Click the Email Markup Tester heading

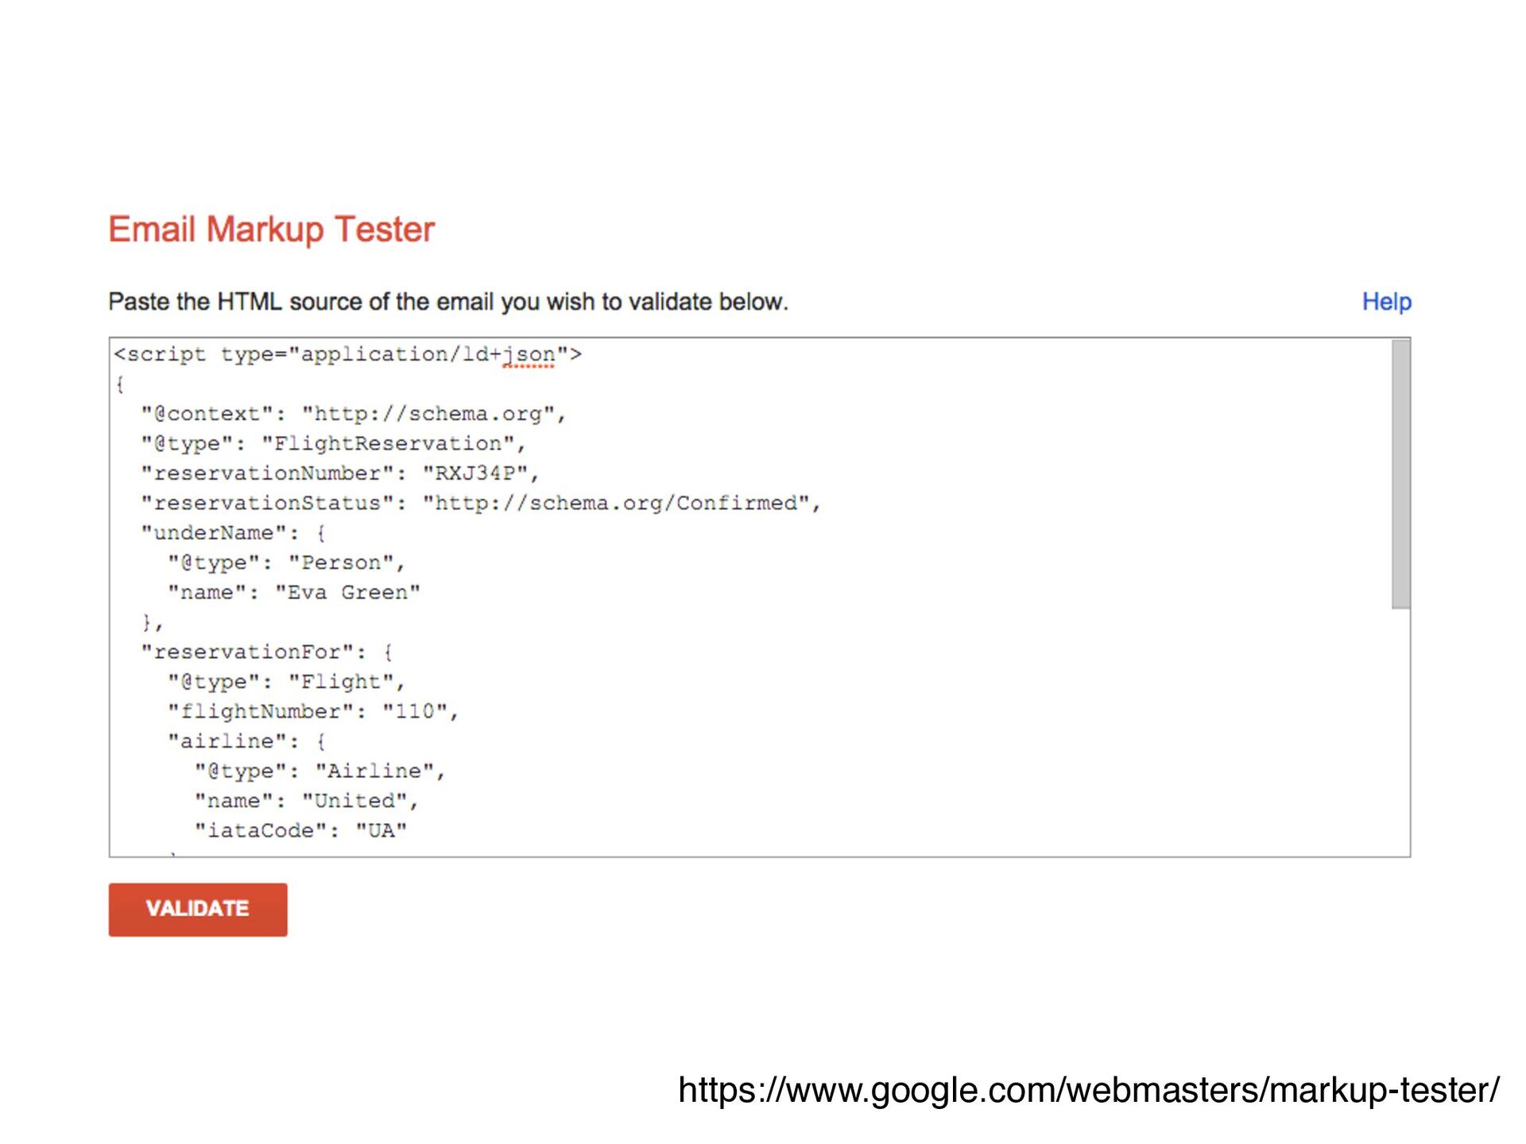pyautogui.click(x=271, y=230)
